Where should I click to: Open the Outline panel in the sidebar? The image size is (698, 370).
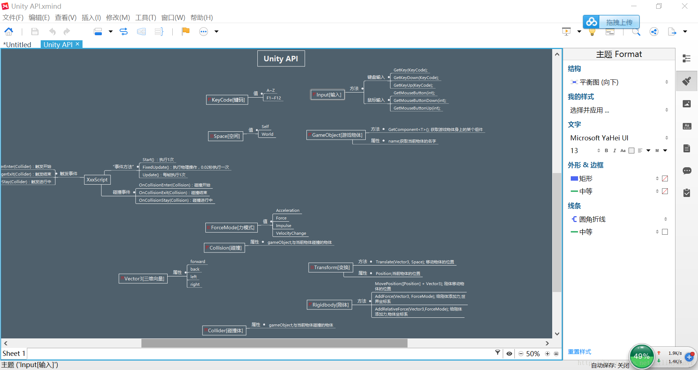(687, 58)
